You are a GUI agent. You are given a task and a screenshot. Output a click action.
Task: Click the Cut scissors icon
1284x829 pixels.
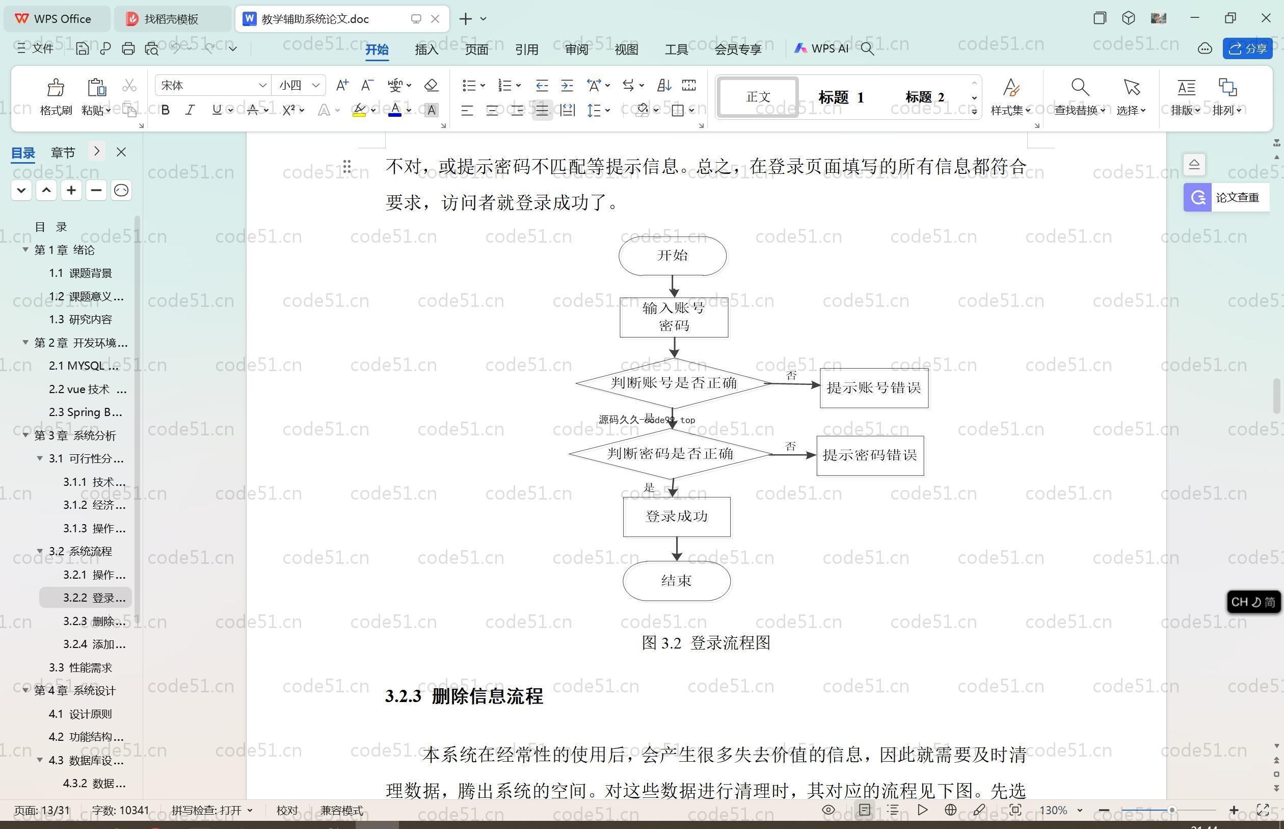coord(129,86)
